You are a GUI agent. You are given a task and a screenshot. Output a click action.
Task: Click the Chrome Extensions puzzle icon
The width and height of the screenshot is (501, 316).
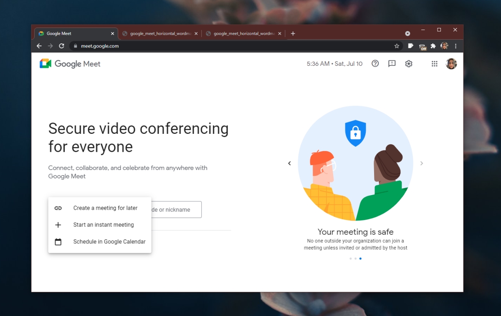[x=433, y=46]
